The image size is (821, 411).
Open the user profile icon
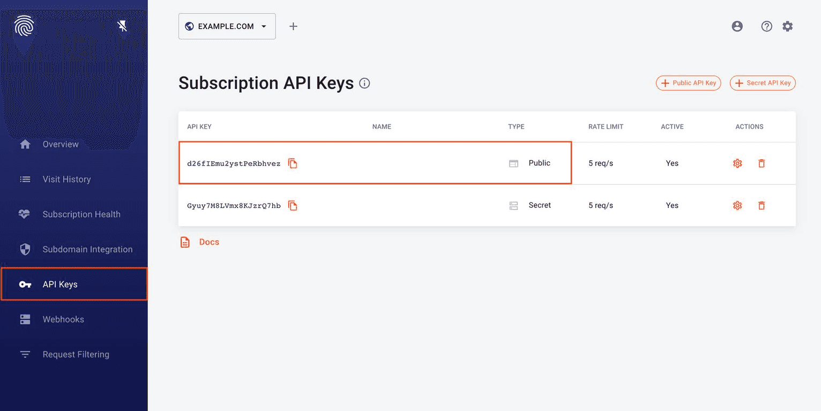click(737, 26)
